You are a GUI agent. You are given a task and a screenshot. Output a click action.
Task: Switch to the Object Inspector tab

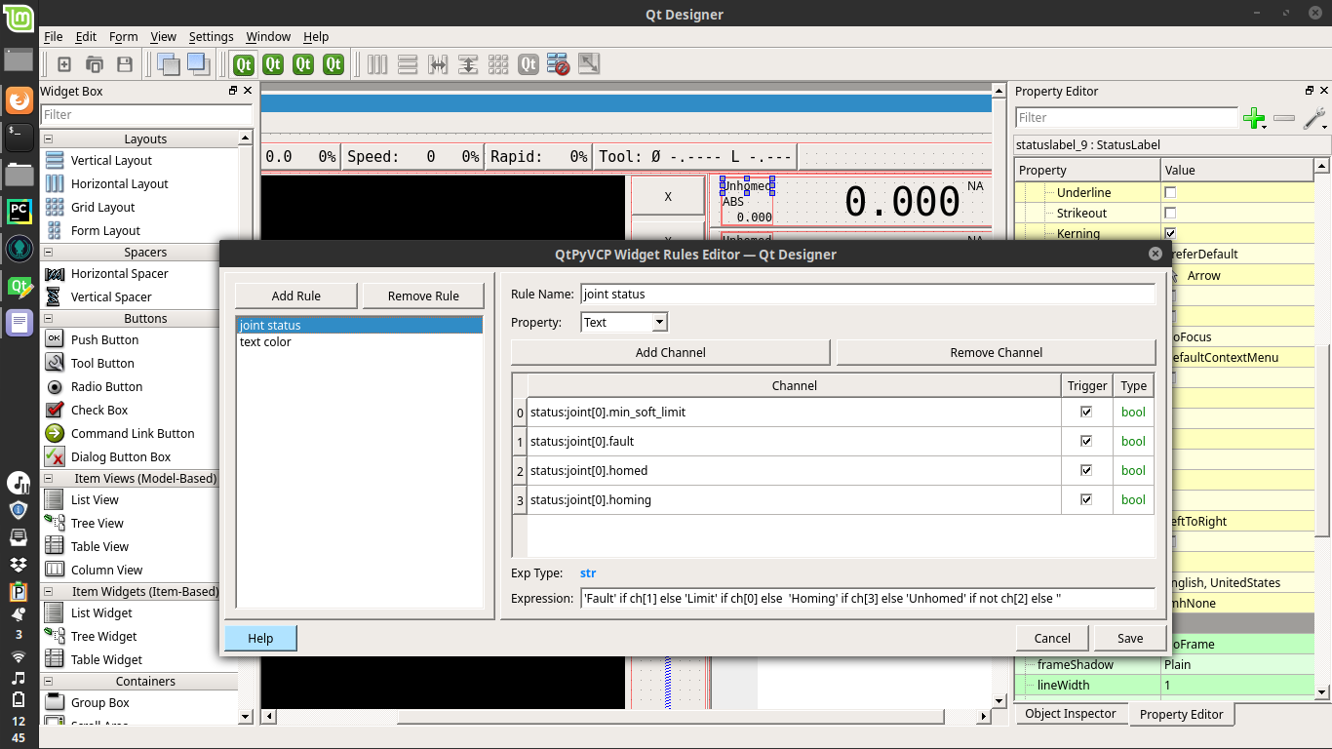[1071, 714]
